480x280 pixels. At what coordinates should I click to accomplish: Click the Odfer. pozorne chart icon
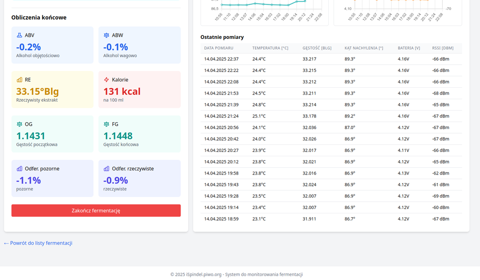pyautogui.click(x=19, y=169)
